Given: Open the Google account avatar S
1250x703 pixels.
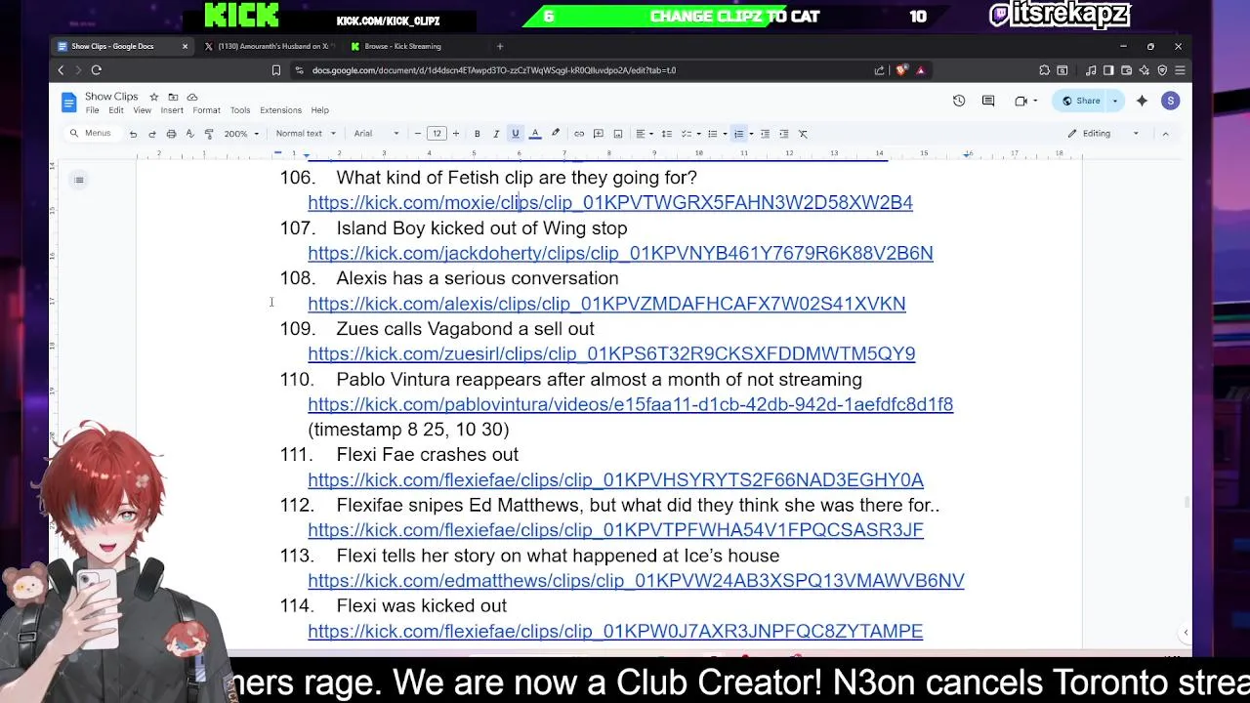Looking at the screenshot, I should point(1170,101).
